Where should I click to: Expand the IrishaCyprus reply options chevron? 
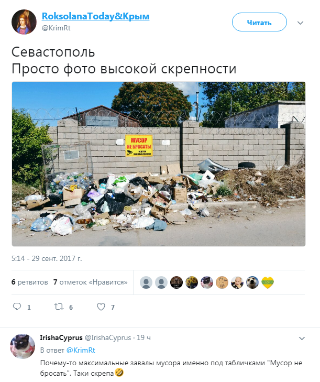[x=302, y=339]
